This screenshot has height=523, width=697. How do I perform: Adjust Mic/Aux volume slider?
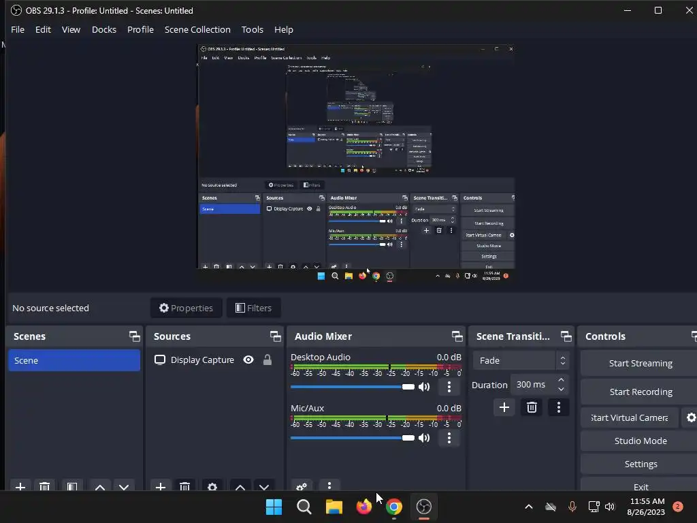353,438
